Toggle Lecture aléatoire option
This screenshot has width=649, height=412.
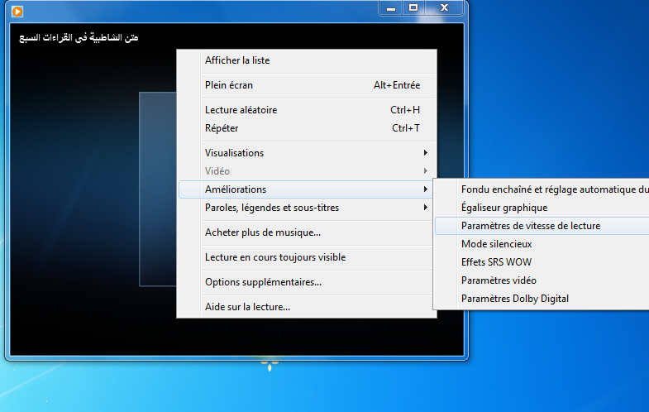pos(307,110)
